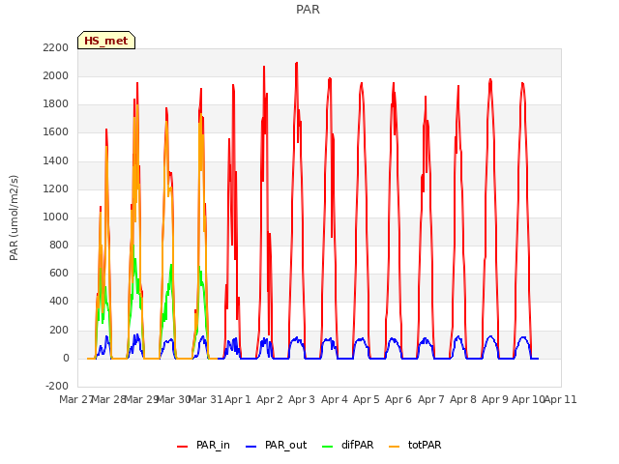This screenshot has height=464, width=619.
Task: Click the Apr 6 x-axis label
Action: click(398, 399)
